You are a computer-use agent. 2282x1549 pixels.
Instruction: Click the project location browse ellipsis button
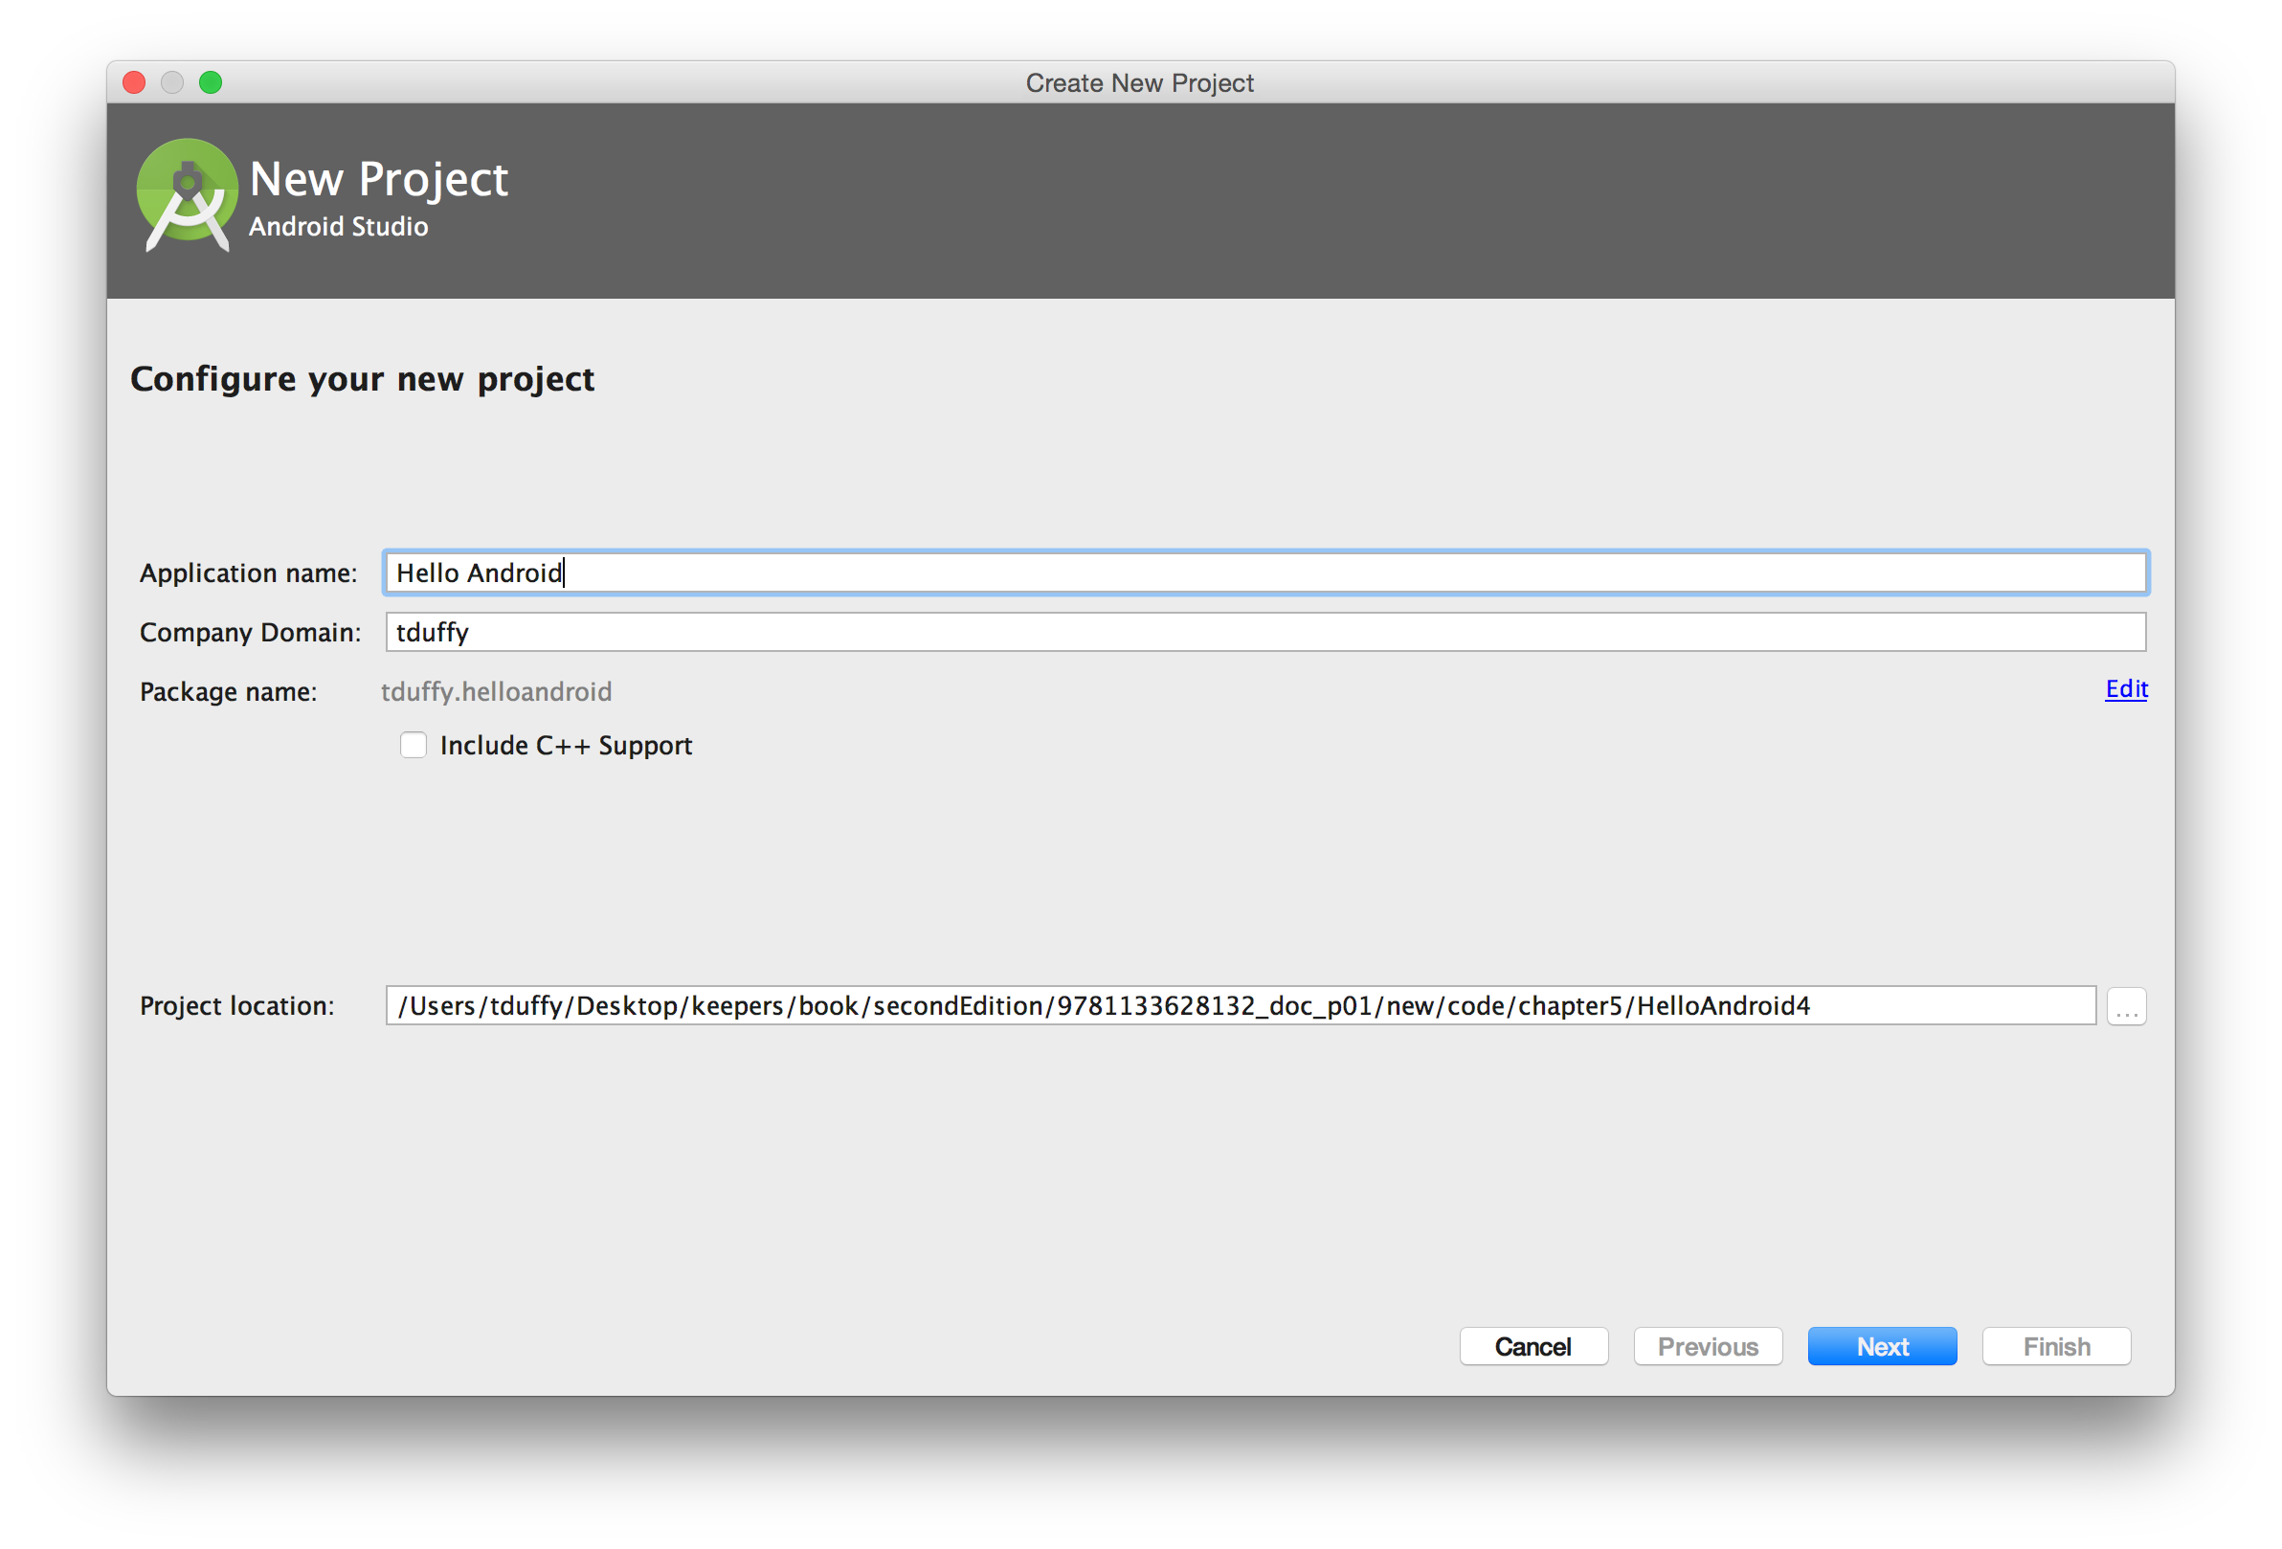coord(2126,1006)
